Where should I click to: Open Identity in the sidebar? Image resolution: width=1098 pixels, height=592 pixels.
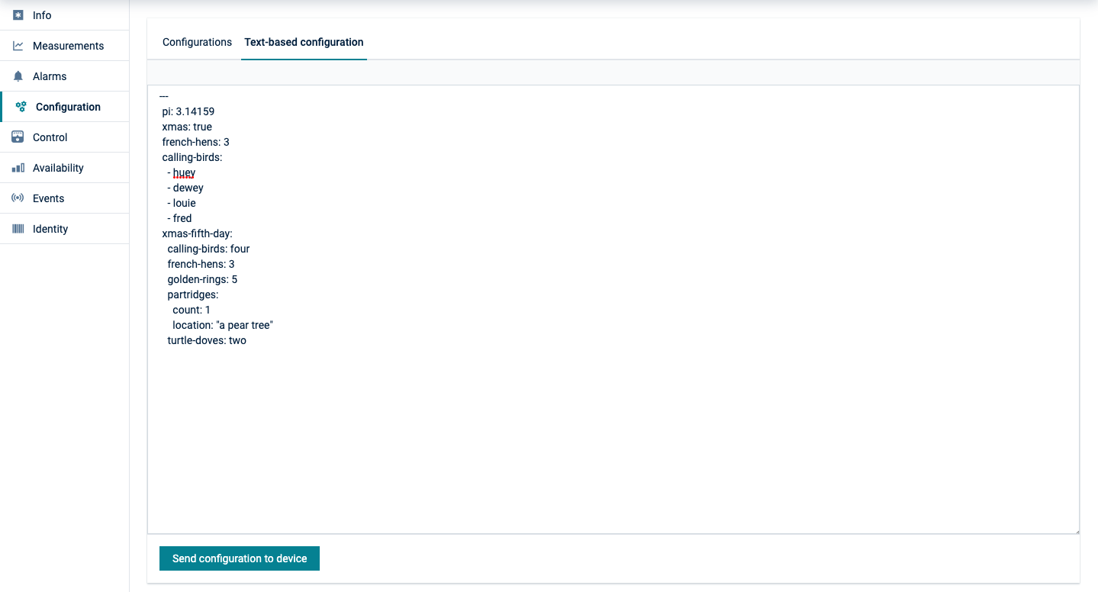[x=64, y=229]
